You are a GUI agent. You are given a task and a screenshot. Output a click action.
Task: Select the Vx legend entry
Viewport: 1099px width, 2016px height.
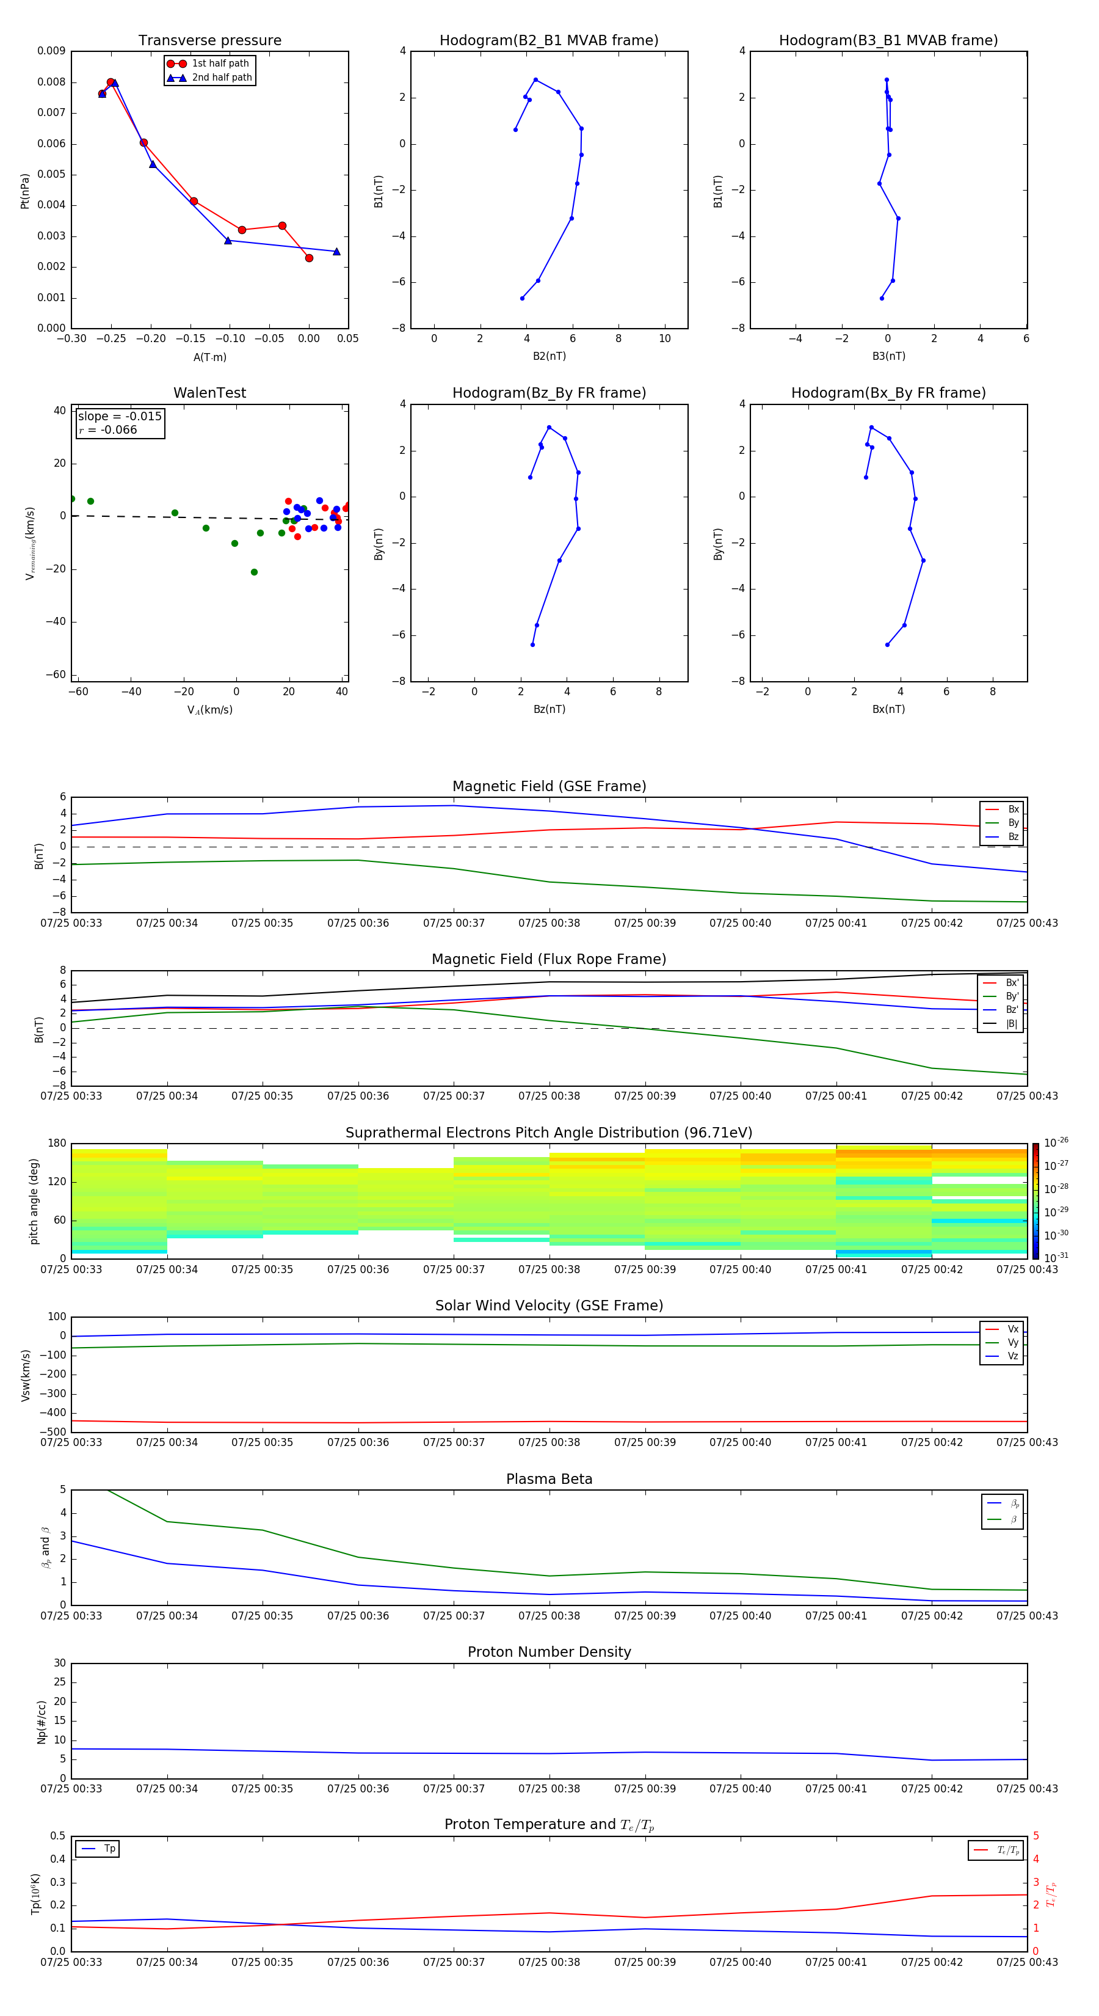(1002, 1329)
